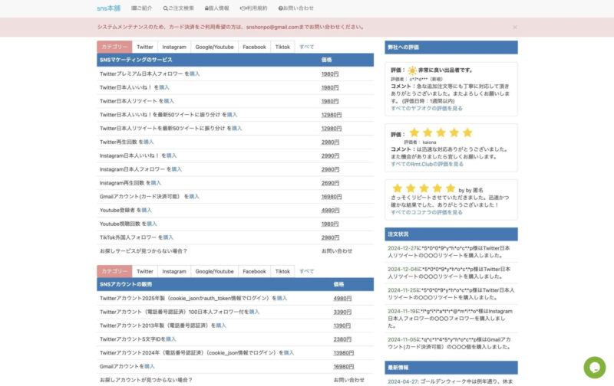Click the 2024-11-19 order status date
This screenshot has width=614, height=386.
[x=401, y=312]
